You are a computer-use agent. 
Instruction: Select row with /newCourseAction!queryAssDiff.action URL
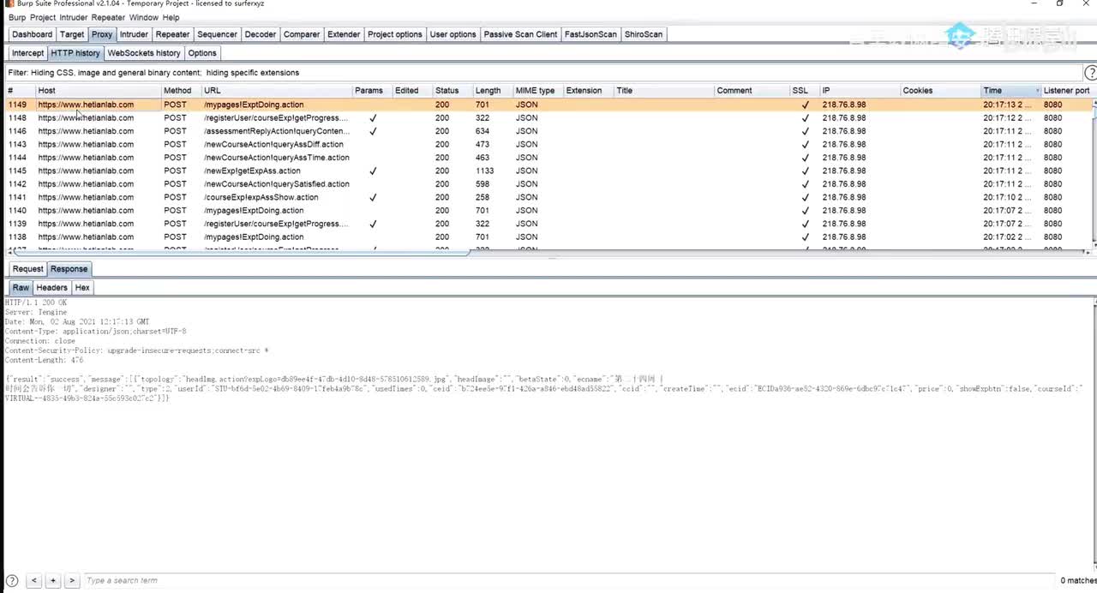coord(548,144)
